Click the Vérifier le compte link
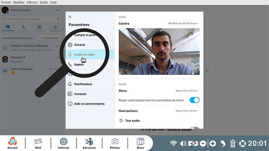Image resolution: width=269 pixels, height=151 pixels. (179, 129)
